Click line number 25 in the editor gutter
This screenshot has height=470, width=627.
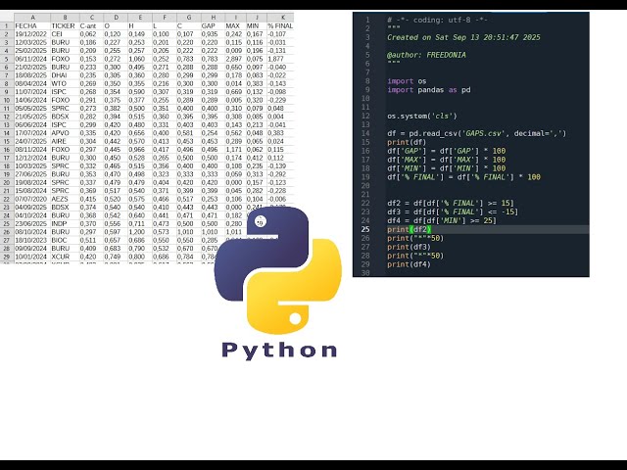point(365,229)
